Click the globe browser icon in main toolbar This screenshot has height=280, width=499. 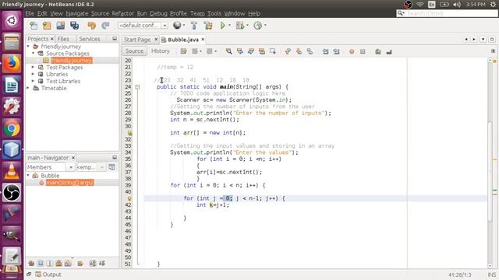point(177,25)
